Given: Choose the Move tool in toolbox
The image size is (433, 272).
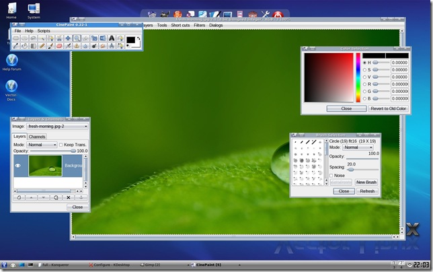Looking at the screenshot, I should pyautogui.click(x=68, y=38).
